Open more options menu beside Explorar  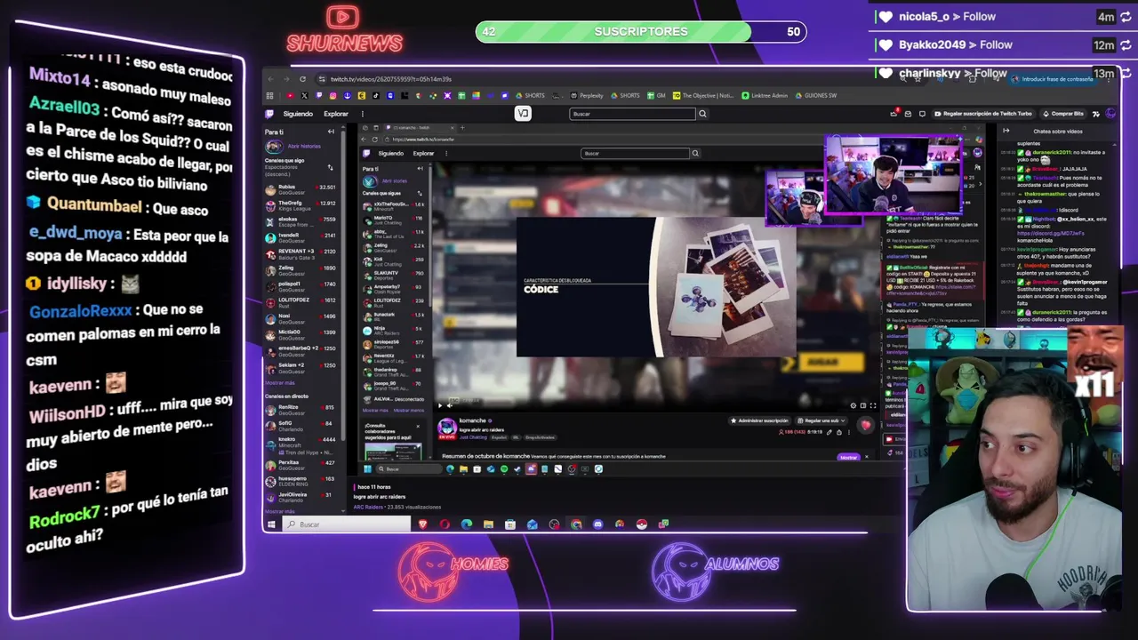[x=362, y=114]
